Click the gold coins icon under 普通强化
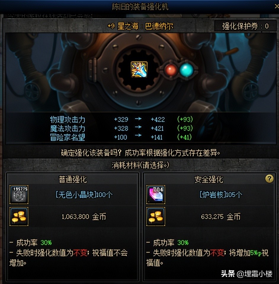Viewport: 279px width, 284px height. (x=19, y=217)
